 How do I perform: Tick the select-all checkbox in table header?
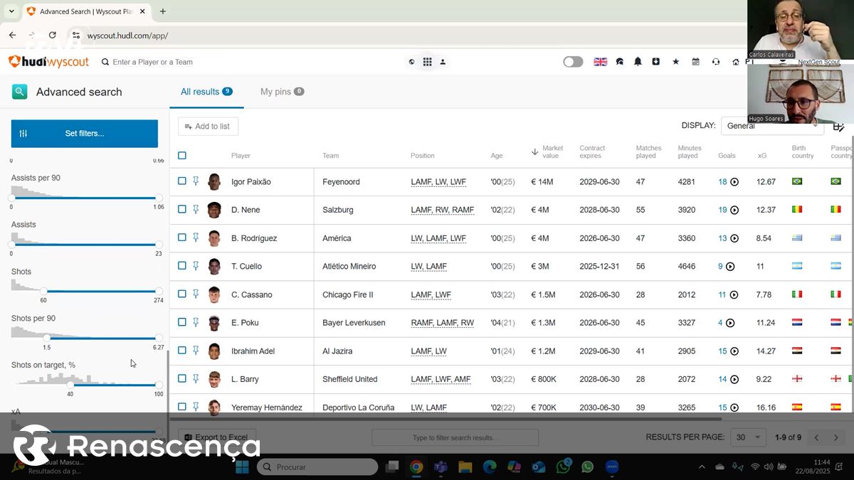182,155
